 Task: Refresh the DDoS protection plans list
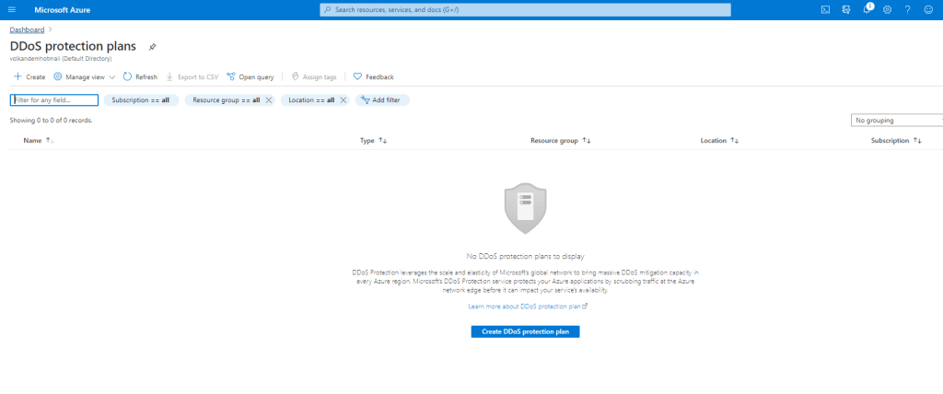[140, 76]
